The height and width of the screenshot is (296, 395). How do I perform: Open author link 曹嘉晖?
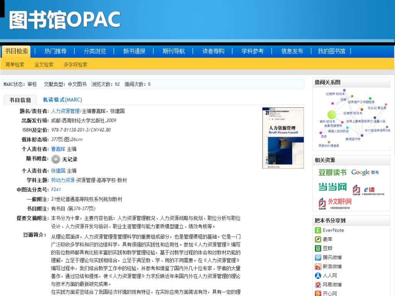pos(58,149)
